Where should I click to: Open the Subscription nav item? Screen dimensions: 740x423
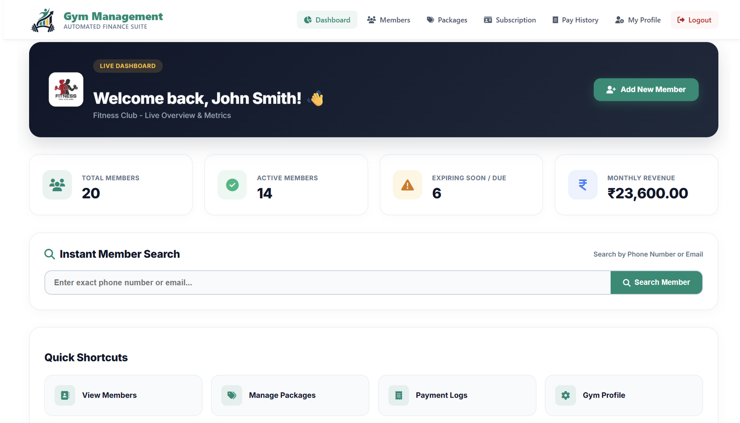[x=510, y=20]
